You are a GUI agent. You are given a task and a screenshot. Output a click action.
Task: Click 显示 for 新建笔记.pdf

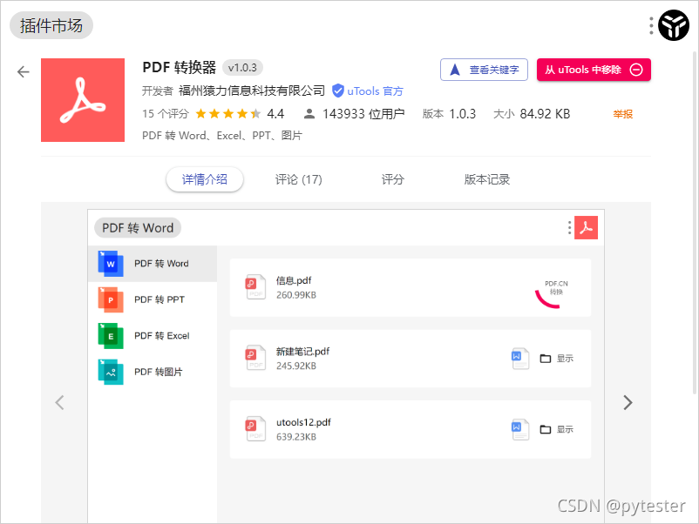[x=556, y=359]
